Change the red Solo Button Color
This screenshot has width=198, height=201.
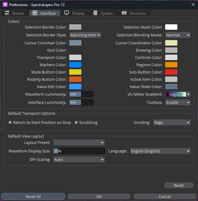(171, 72)
